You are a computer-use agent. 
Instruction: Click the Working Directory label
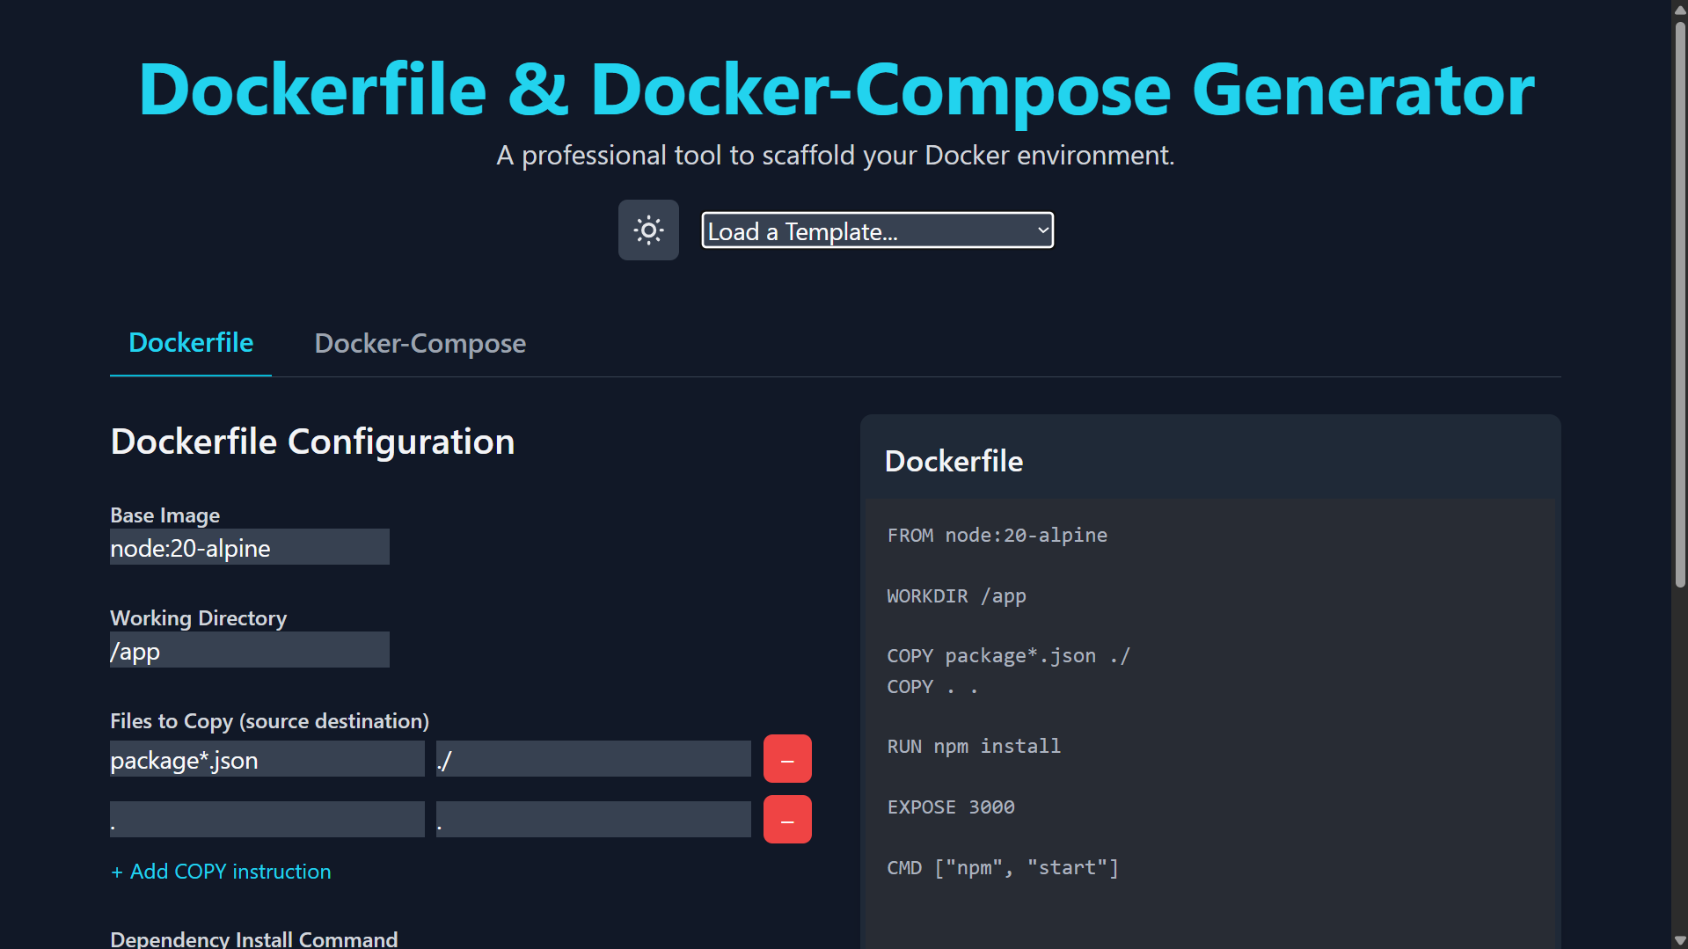coord(198,618)
